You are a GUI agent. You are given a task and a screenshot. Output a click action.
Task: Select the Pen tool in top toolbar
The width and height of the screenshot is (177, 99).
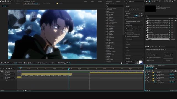click(x=173, y=1)
